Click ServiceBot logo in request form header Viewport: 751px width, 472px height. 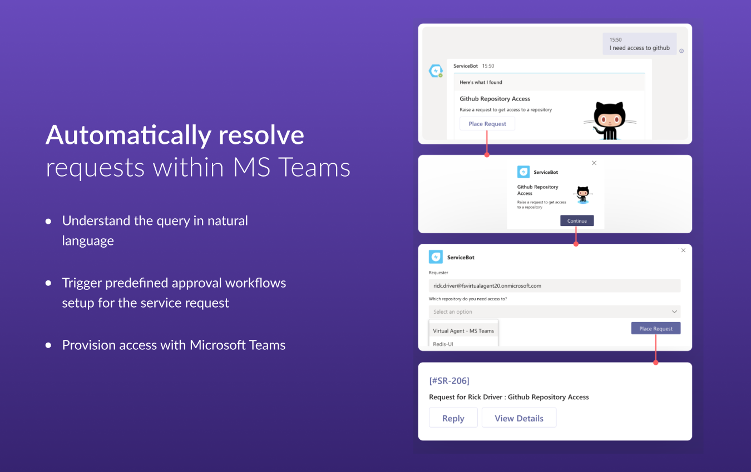pyautogui.click(x=436, y=257)
